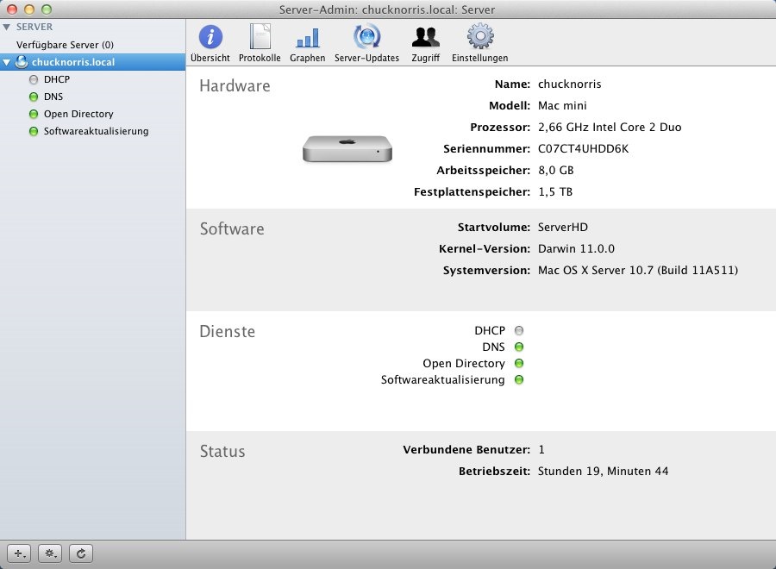Click the SERVER sidebar heading
The image size is (776, 569).
click(34, 27)
